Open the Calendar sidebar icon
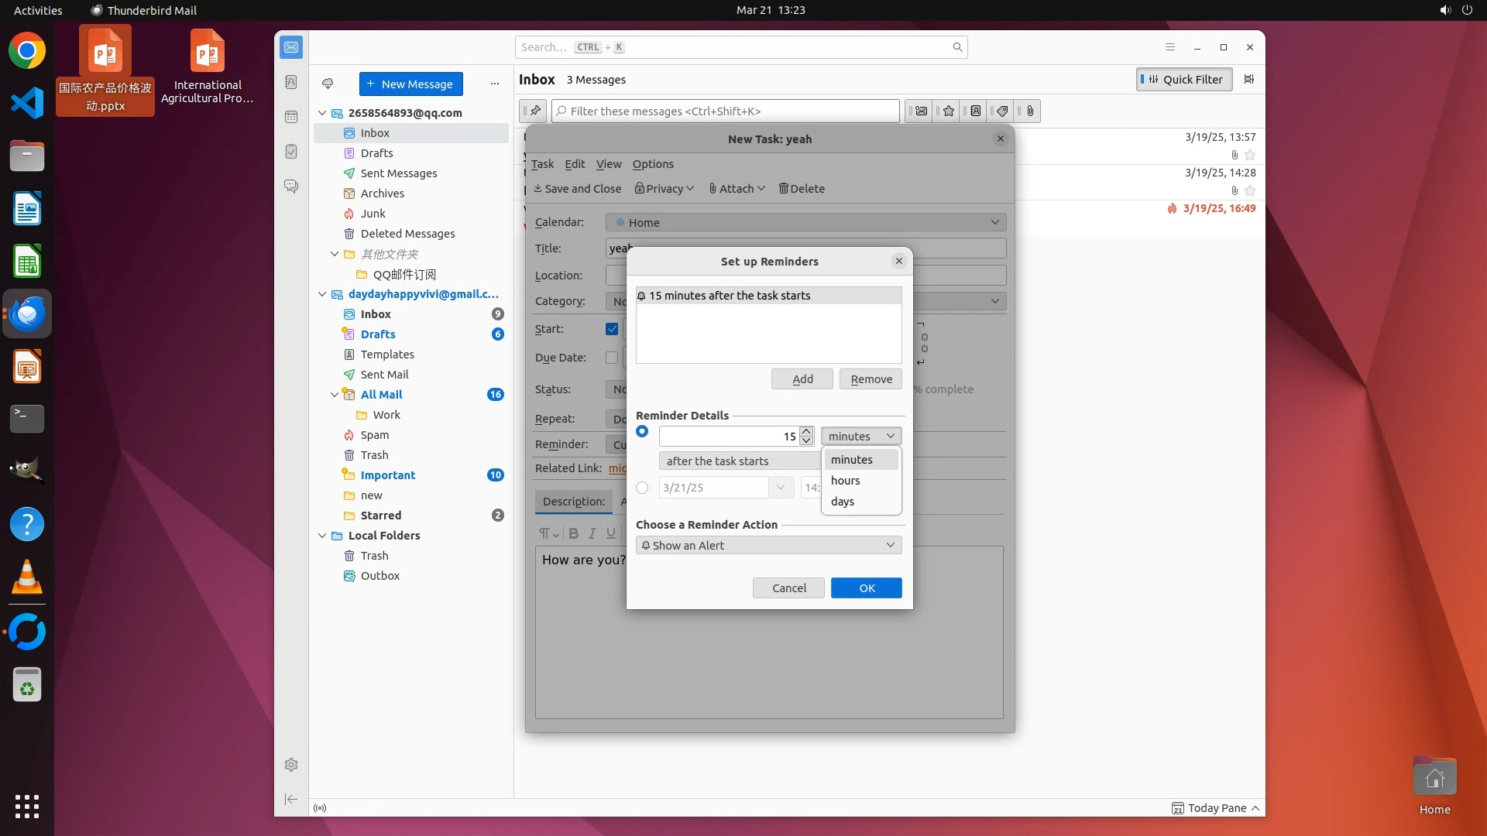This screenshot has height=836, width=1487. 291,117
